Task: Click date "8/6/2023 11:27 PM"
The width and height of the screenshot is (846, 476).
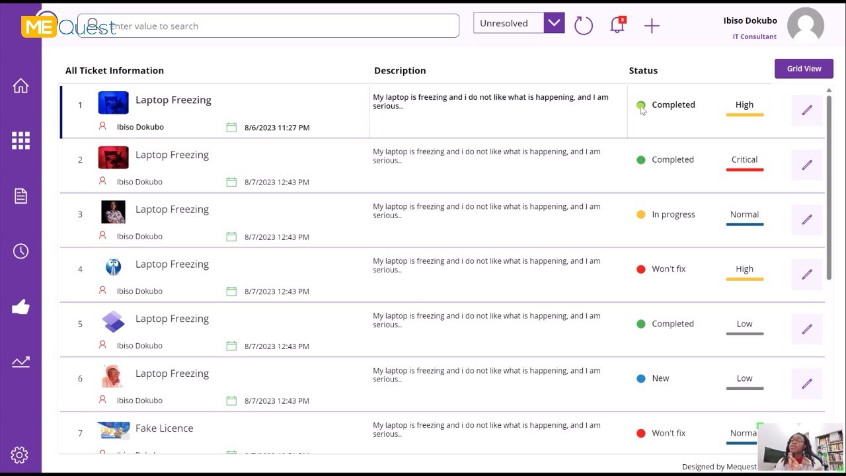Action: (277, 128)
